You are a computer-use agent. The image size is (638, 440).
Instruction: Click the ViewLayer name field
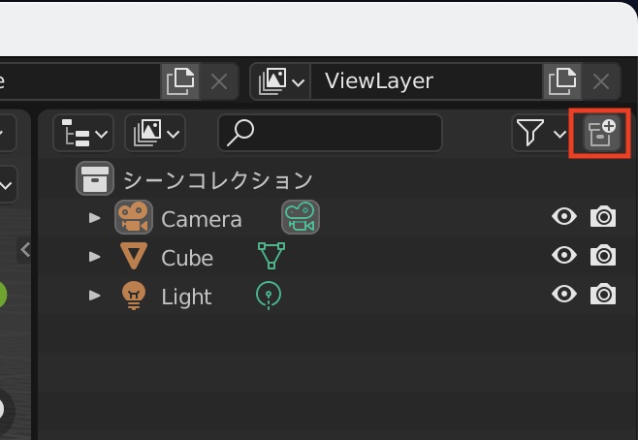[x=427, y=81]
